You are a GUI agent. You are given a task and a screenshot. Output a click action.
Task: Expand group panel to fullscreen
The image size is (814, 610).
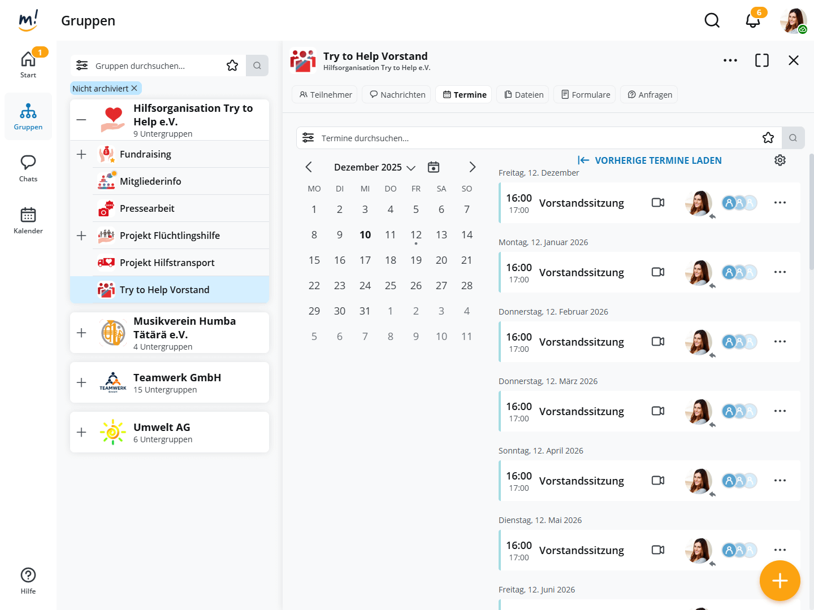click(x=761, y=60)
